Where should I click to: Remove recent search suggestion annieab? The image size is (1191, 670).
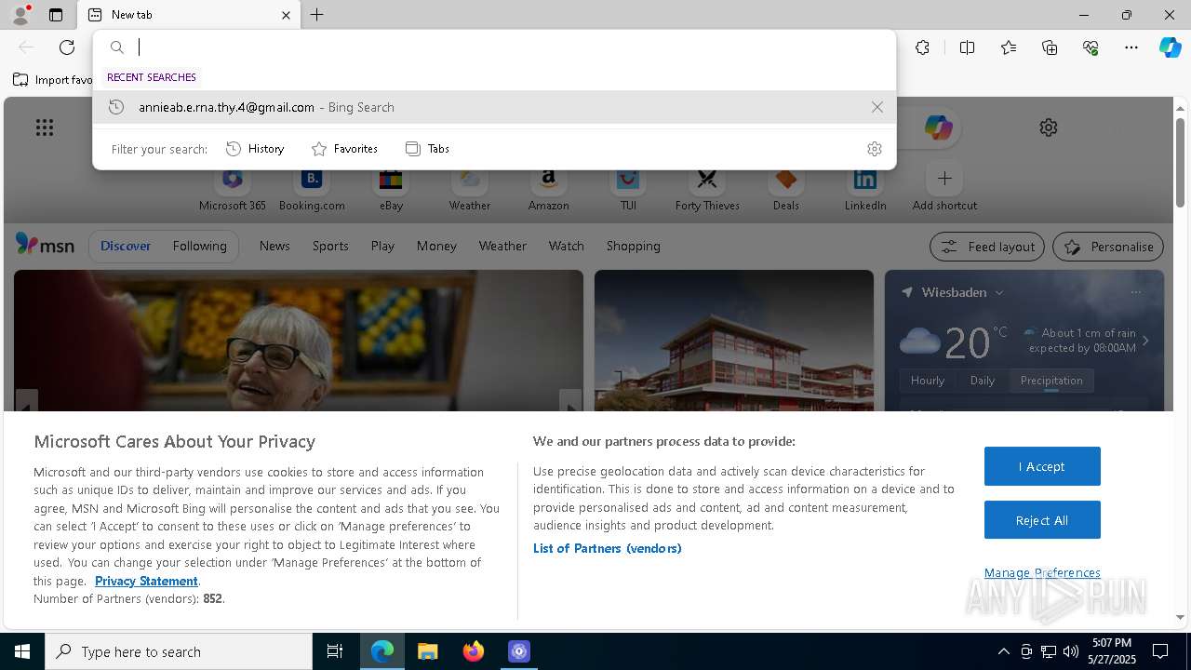pos(877,107)
